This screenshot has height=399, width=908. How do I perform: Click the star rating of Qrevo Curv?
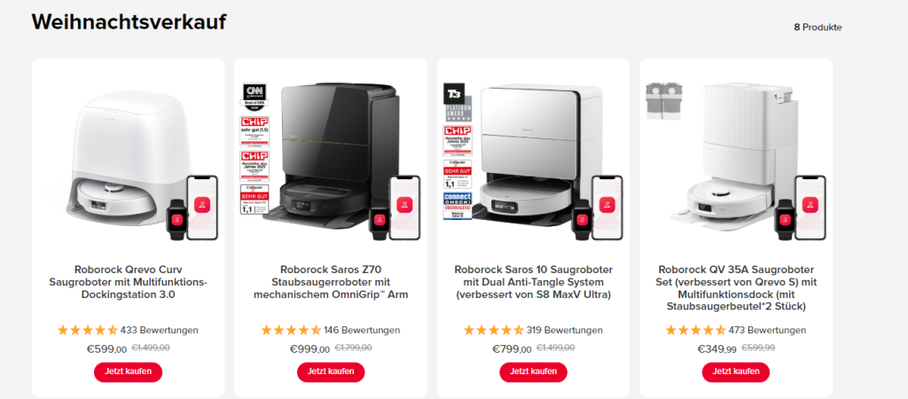pyautogui.click(x=88, y=330)
